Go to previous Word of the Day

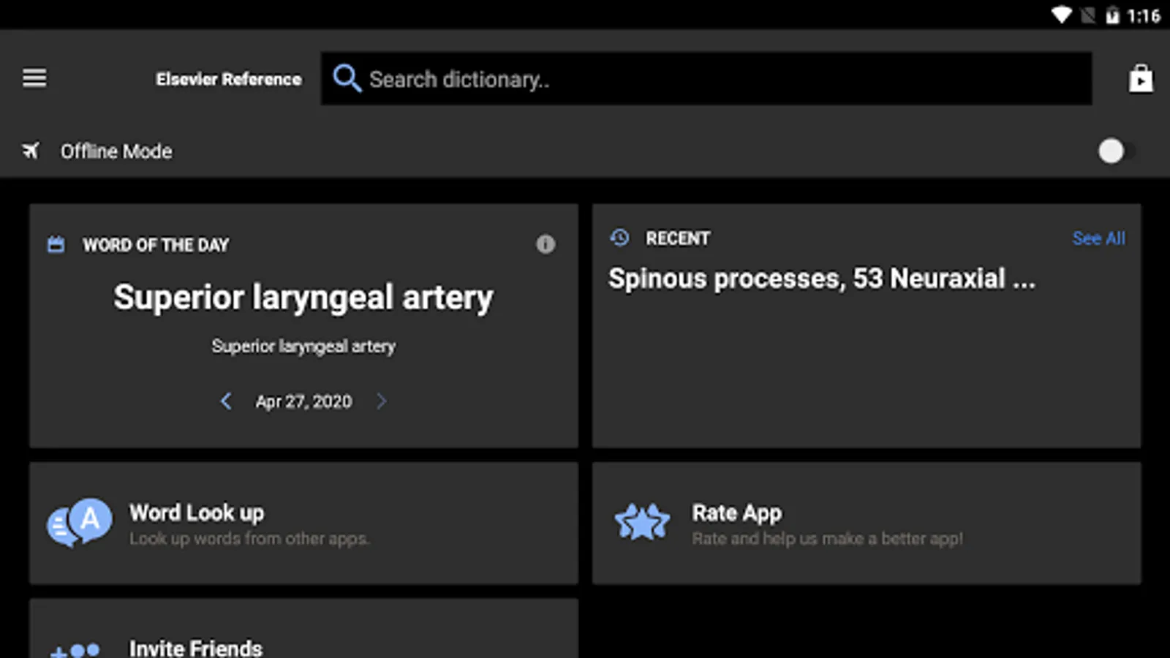click(226, 401)
